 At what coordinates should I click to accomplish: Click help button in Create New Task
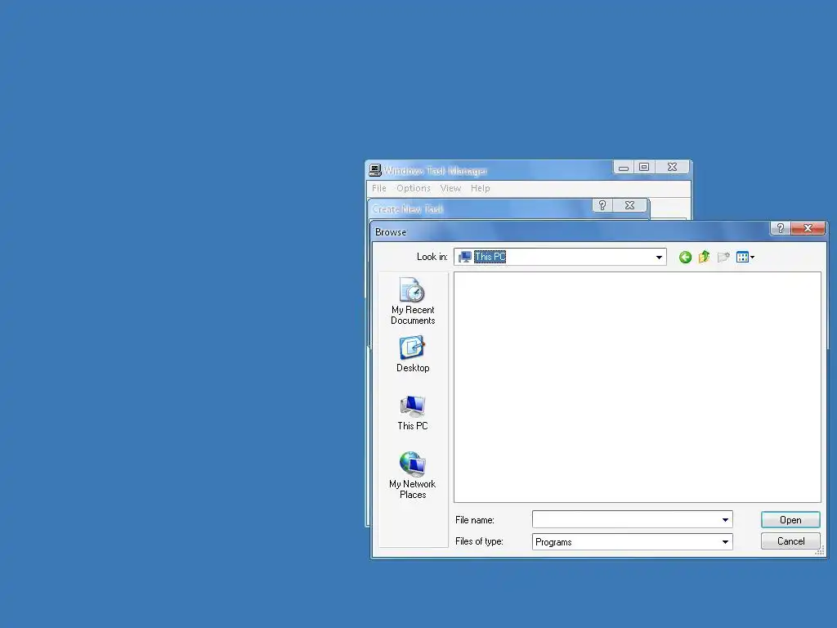pyautogui.click(x=602, y=205)
